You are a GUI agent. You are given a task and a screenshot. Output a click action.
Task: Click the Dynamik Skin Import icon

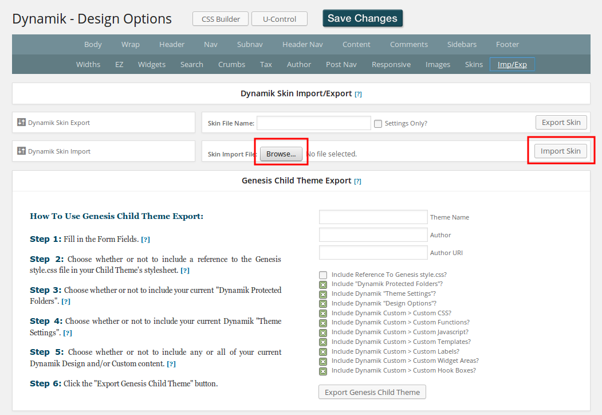point(22,151)
